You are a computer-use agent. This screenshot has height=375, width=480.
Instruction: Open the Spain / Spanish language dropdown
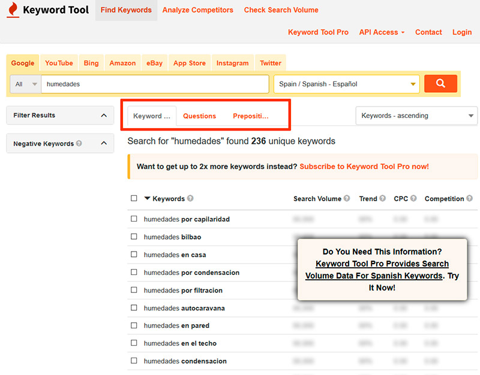346,84
